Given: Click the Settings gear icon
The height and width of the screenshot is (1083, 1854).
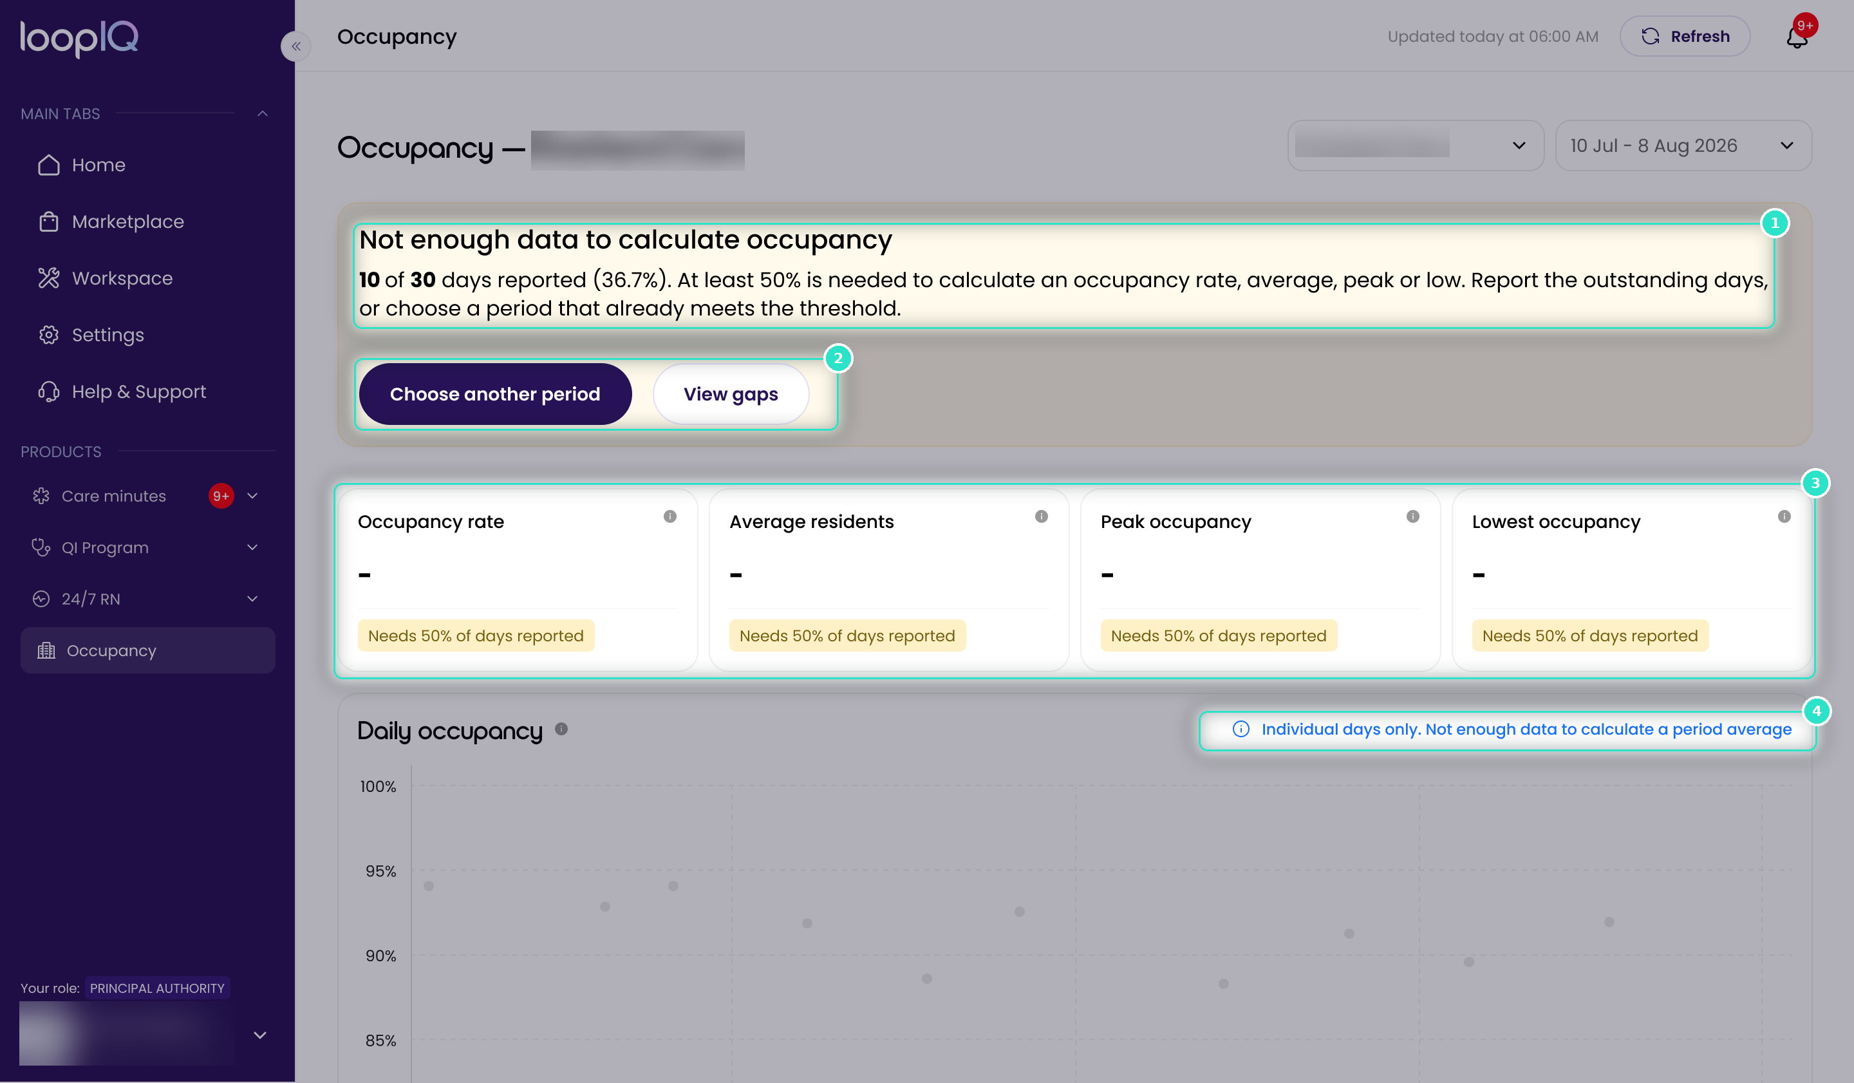Looking at the screenshot, I should (48, 335).
